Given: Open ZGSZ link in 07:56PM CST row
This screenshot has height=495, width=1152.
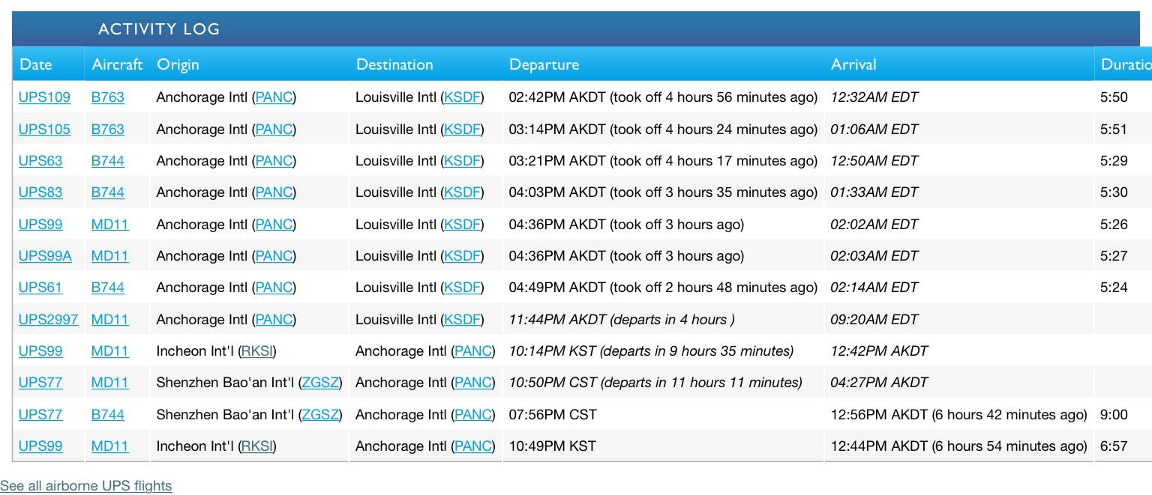Looking at the screenshot, I should pyautogui.click(x=319, y=414).
